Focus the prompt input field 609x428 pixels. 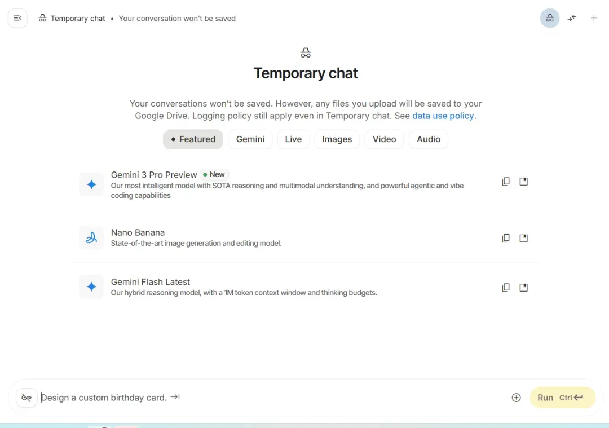click(x=272, y=398)
